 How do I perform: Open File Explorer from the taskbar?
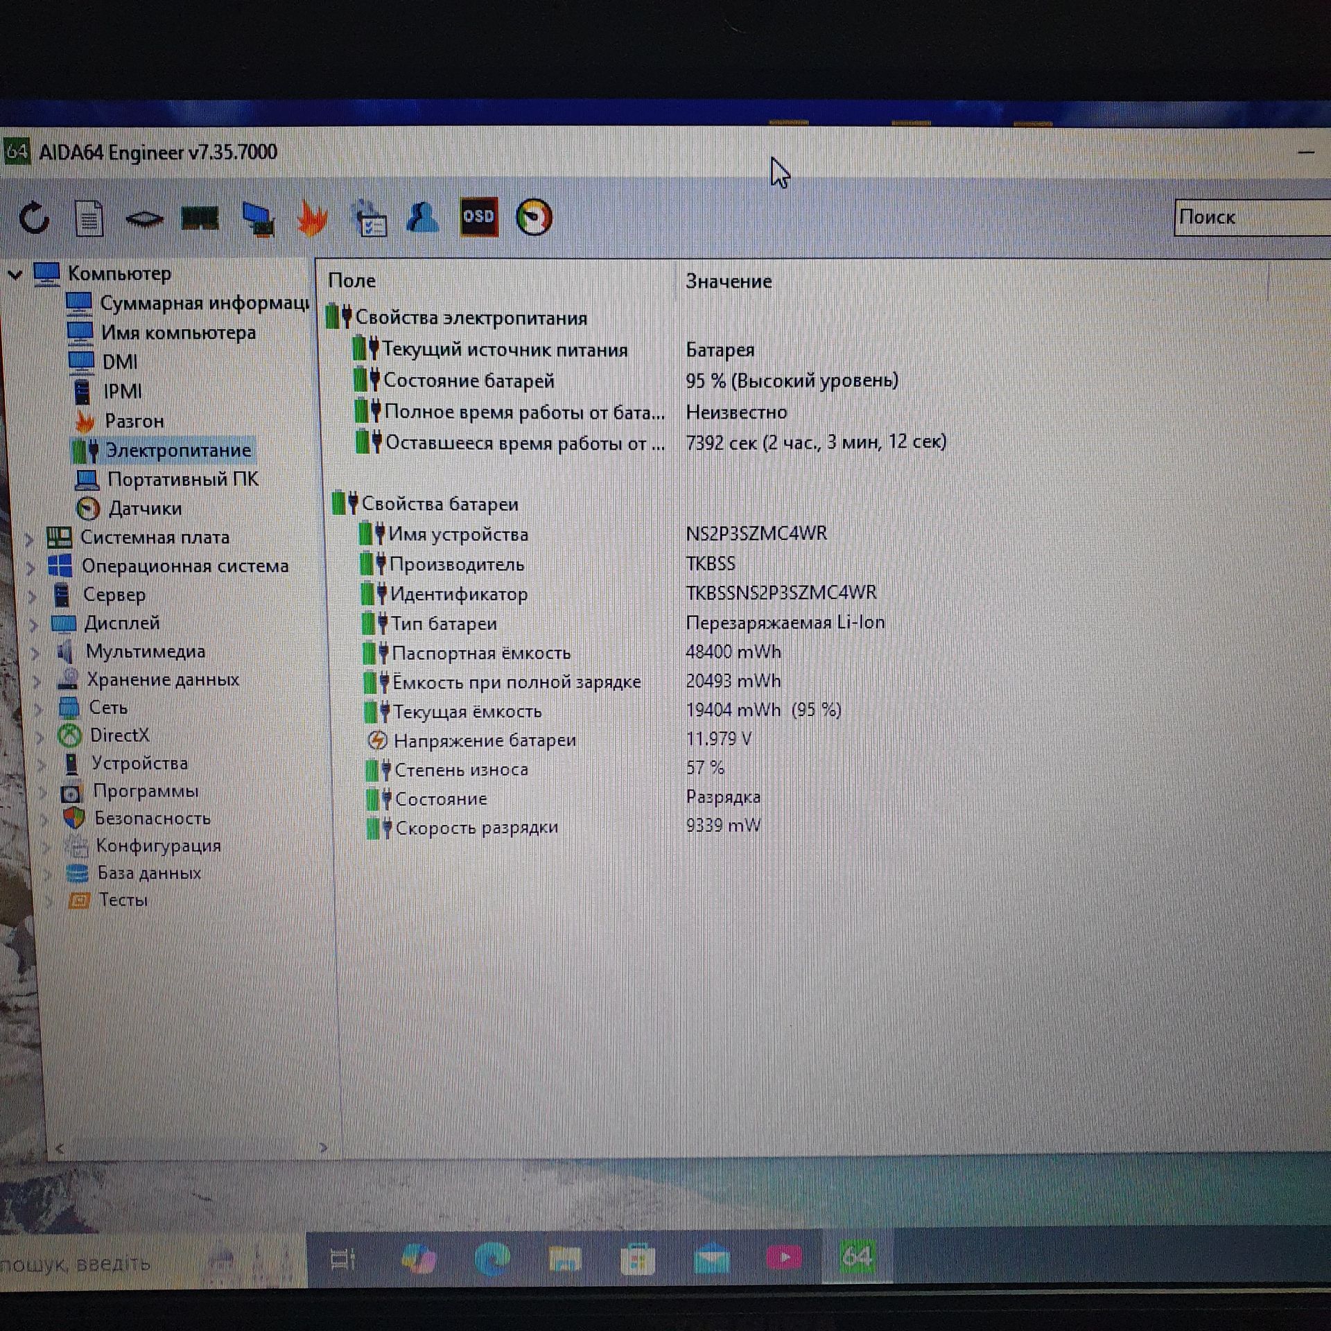point(565,1259)
